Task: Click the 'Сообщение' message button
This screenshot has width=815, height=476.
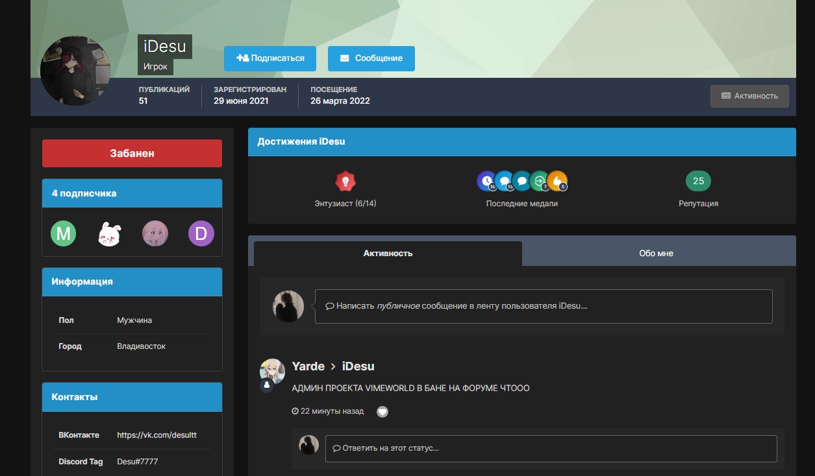Action: (x=371, y=58)
